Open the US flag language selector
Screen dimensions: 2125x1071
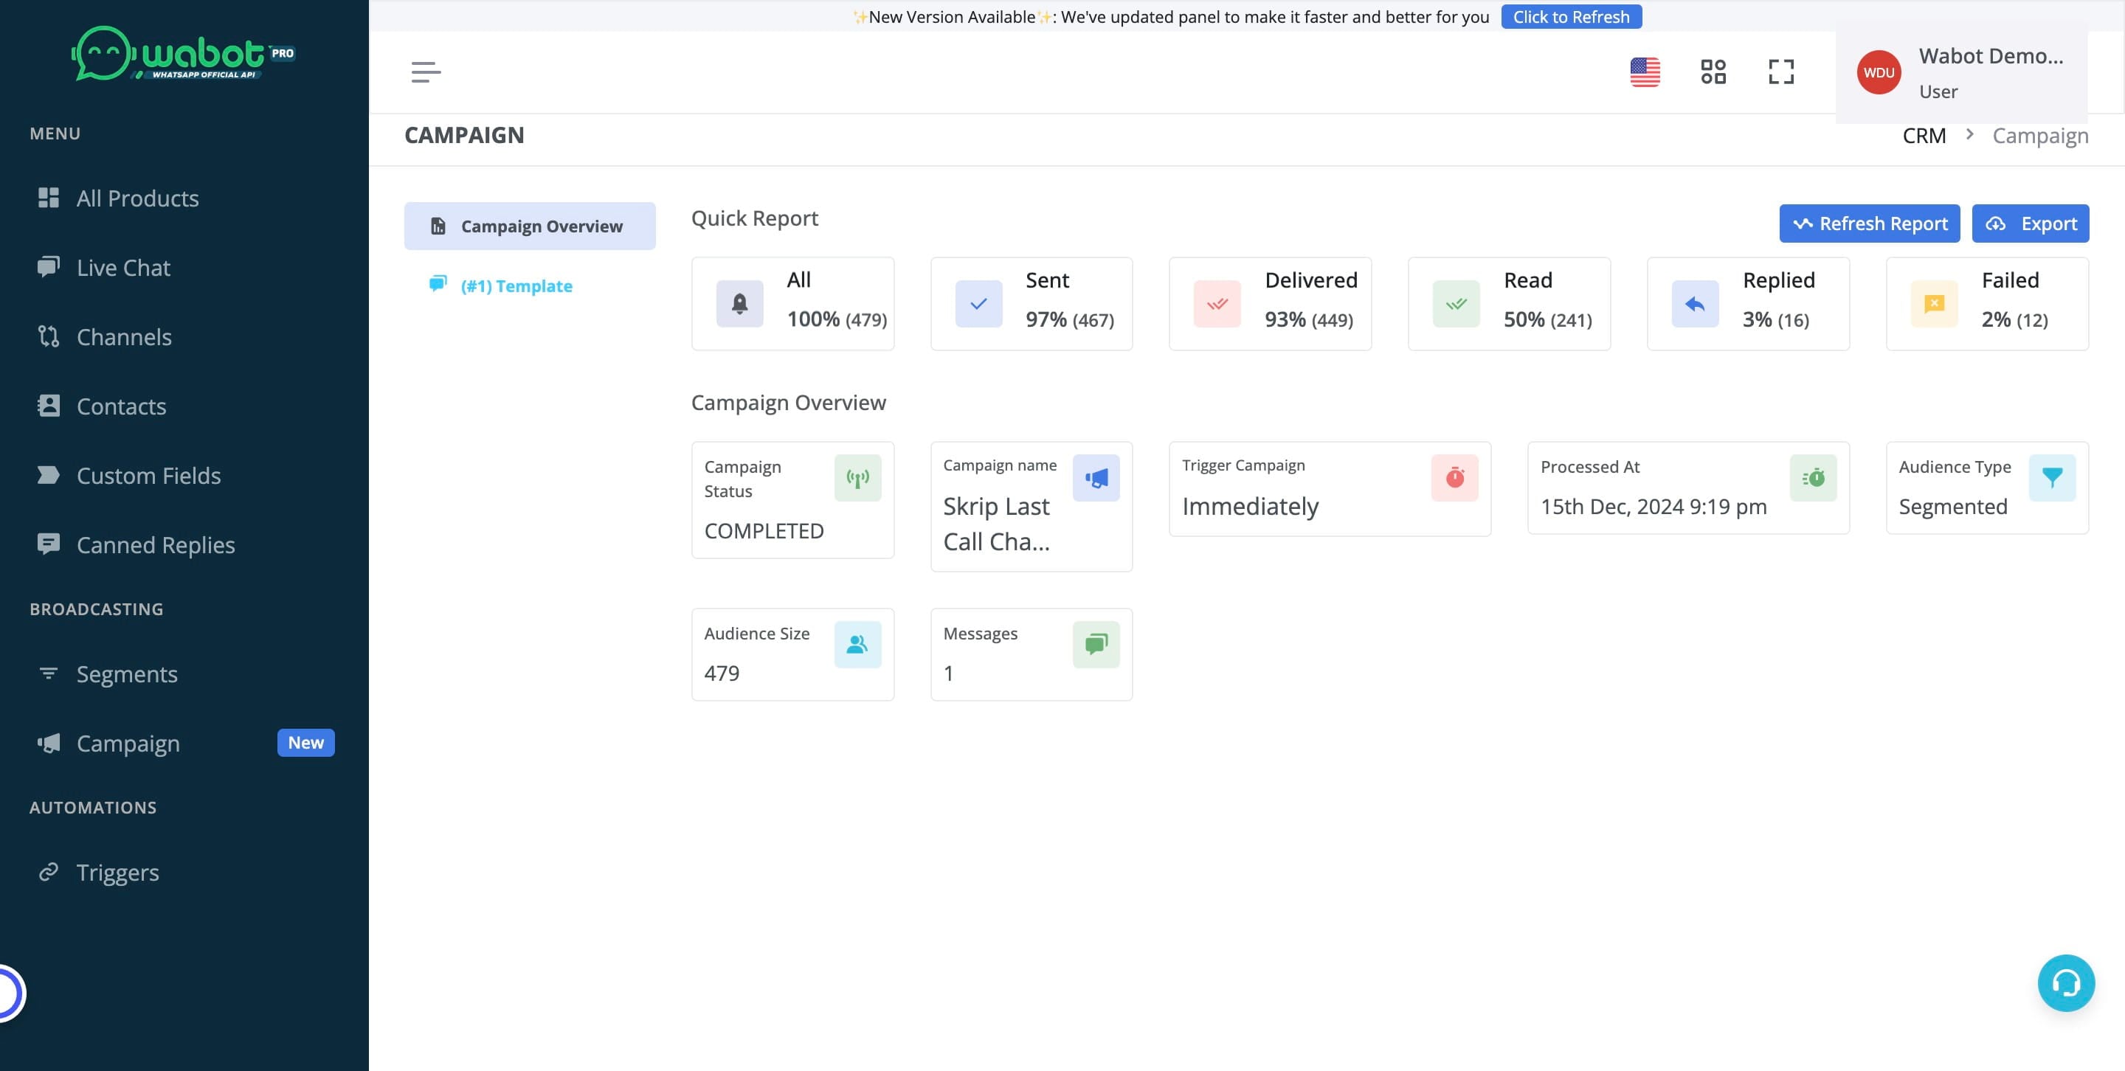pyautogui.click(x=1645, y=72)
